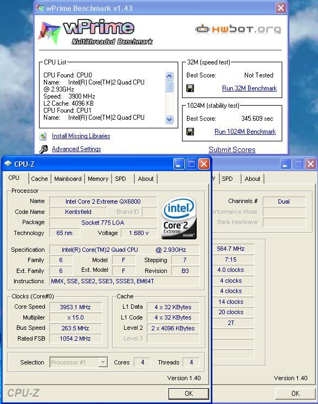
Task: Open the About tab in front CPU-Z
Action: pyautogui.click(x=146, y=179)
